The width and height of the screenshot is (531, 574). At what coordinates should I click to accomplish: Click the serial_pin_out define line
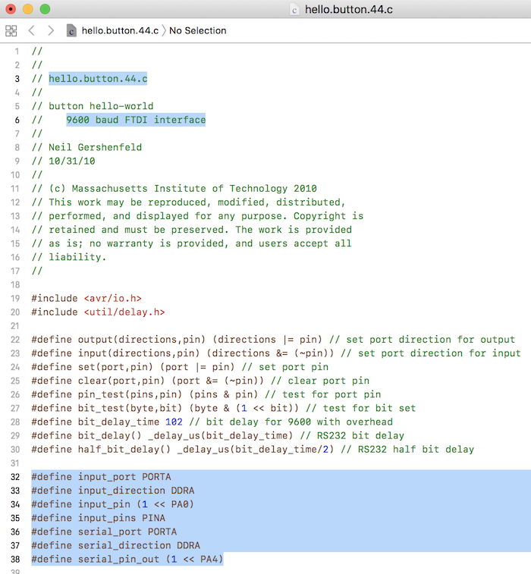point(127,560)
